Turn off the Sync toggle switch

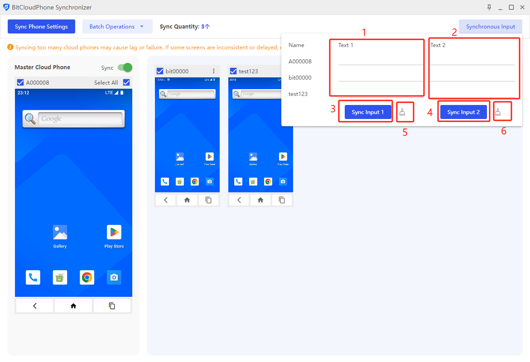click(125, 67)
